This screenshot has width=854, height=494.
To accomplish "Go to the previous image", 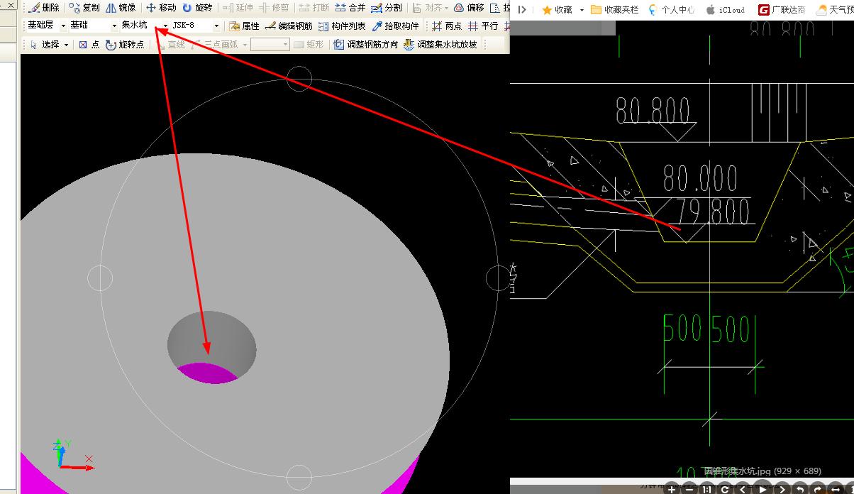I will (743, 489).
